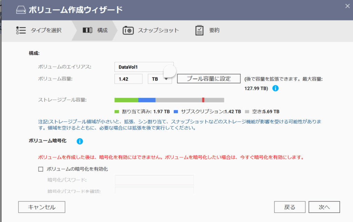Click the Summary step clipboard icon
Image resolution: width=353 pixels, height=222 pixels.
[199, 30]
